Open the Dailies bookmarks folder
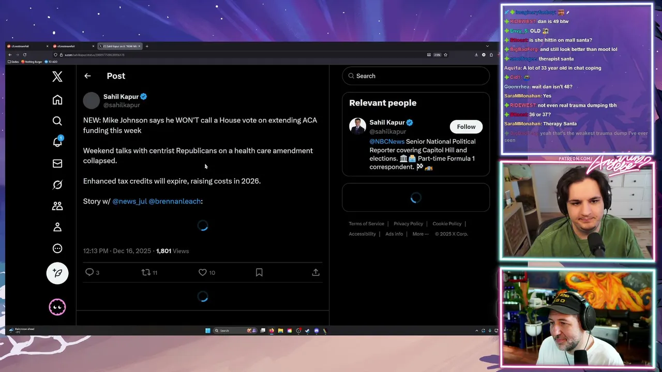 point(13,61)
